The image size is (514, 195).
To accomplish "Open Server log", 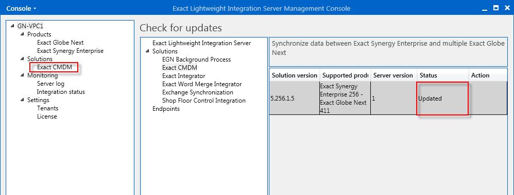I will (x=50, y=84).
